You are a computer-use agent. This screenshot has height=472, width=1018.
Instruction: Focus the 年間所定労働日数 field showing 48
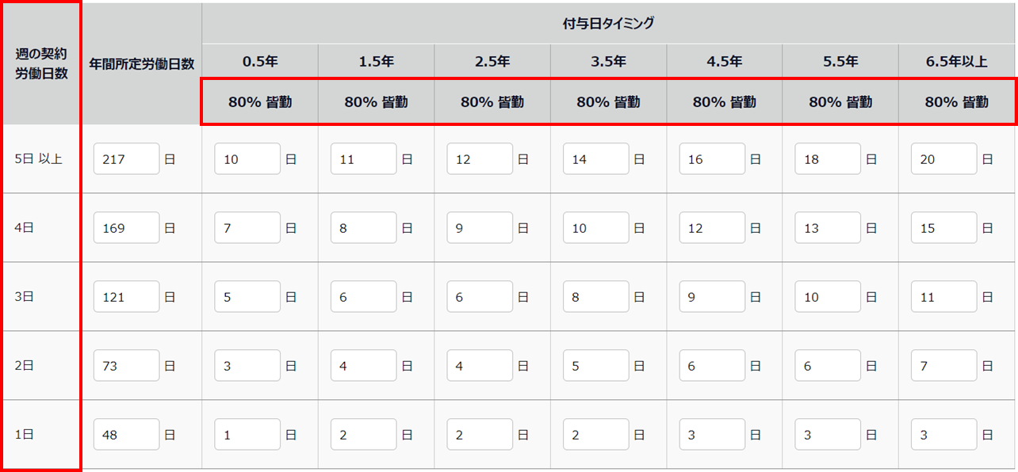click(126, 435)
